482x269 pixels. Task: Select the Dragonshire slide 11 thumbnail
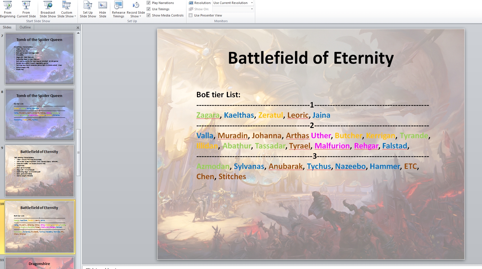tap(40, 263)
